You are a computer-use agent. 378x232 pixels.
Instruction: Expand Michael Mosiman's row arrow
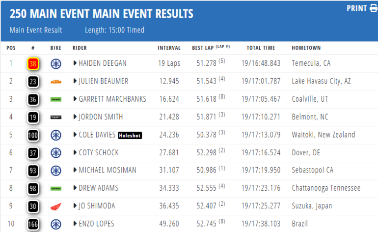tap(75, 170)
